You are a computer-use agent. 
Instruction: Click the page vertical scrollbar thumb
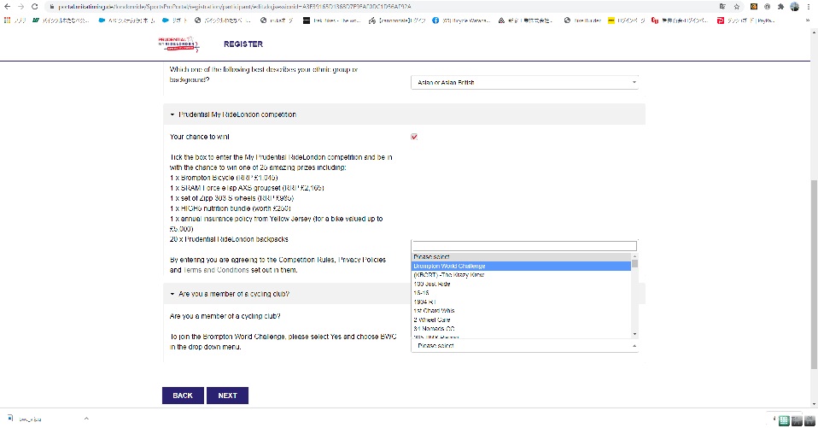[x=814, y=274]
